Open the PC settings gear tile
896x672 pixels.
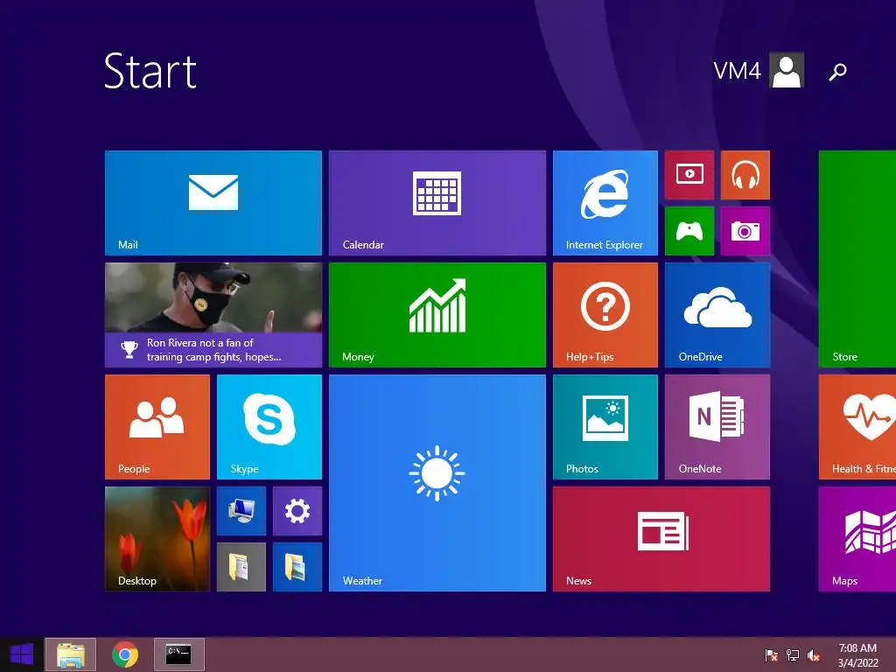(x=297, y=511)
